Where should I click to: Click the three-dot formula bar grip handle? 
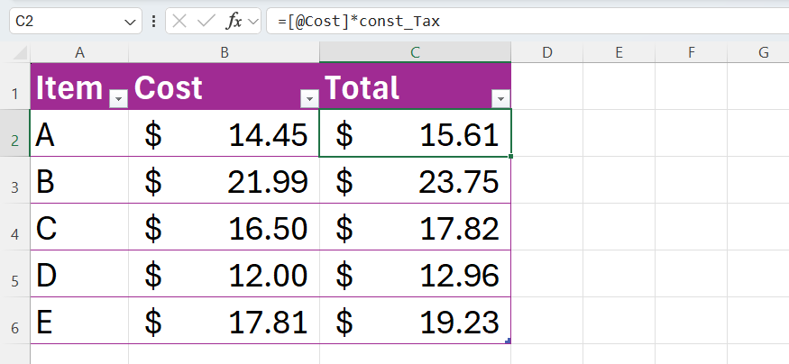click(154, 21)
